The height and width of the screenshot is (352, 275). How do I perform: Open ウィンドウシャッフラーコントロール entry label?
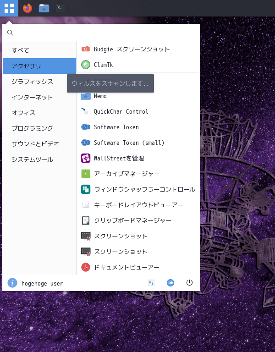(144, 189)
